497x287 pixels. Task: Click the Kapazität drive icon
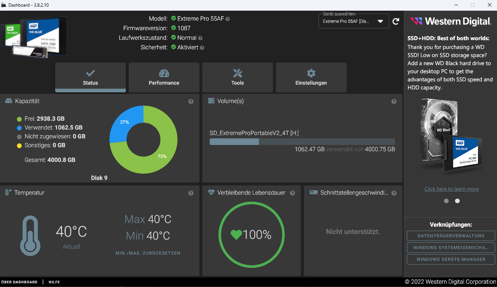[8, 101]
